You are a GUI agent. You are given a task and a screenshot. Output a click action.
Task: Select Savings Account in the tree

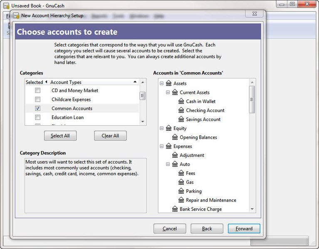[x=203, y=119]
